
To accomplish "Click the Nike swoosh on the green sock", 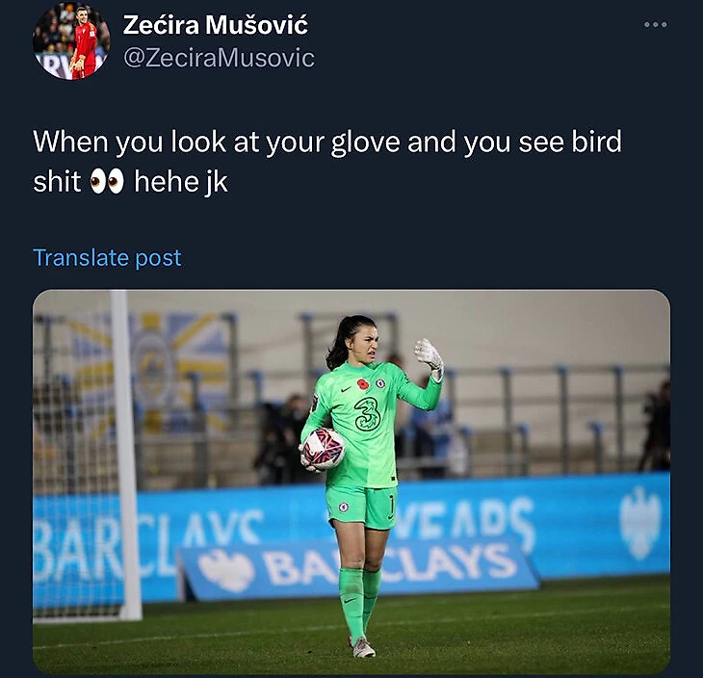I will coord(351,600).
